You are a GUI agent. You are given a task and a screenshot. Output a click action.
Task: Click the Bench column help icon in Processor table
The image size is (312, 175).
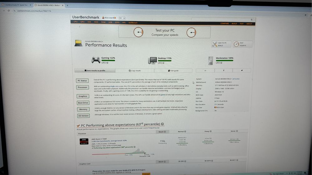pyautogui.click(x=165, y=132)
